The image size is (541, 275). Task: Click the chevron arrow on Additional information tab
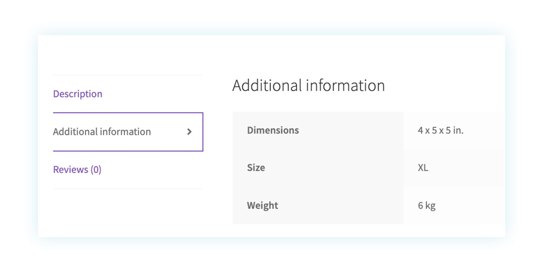(x=189, y=132)
